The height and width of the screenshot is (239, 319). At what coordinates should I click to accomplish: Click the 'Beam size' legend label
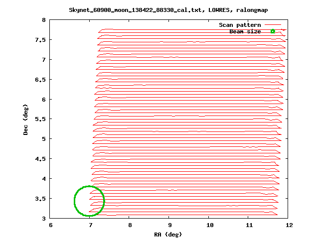[245, 31]
